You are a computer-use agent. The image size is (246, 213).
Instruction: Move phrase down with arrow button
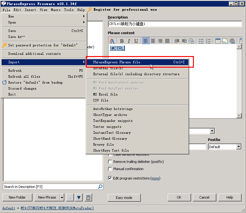click(x=79, y=197)
